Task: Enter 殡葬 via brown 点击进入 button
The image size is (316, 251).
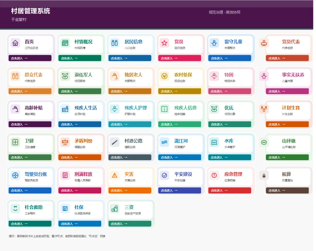Action: (287, 191)
